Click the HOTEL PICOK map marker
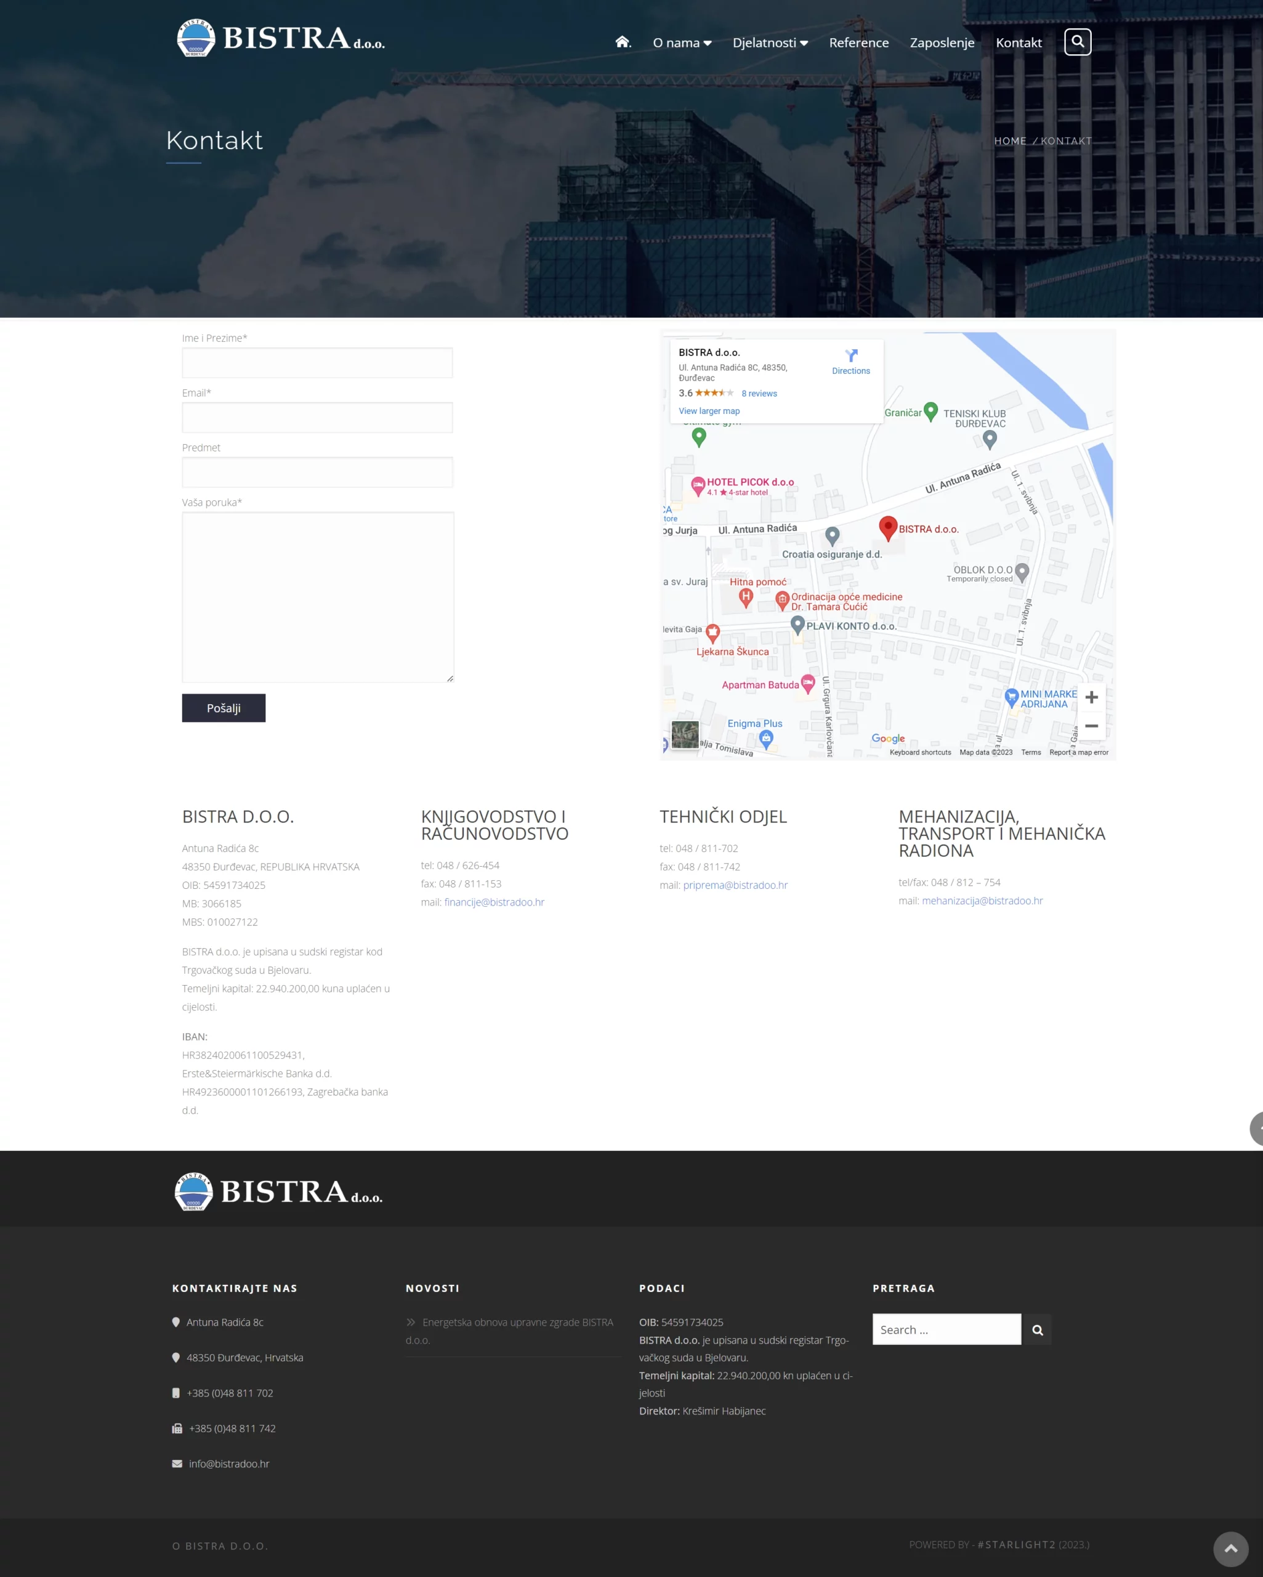Screen dimensions: 1263x1577 [x=698, y=484]
